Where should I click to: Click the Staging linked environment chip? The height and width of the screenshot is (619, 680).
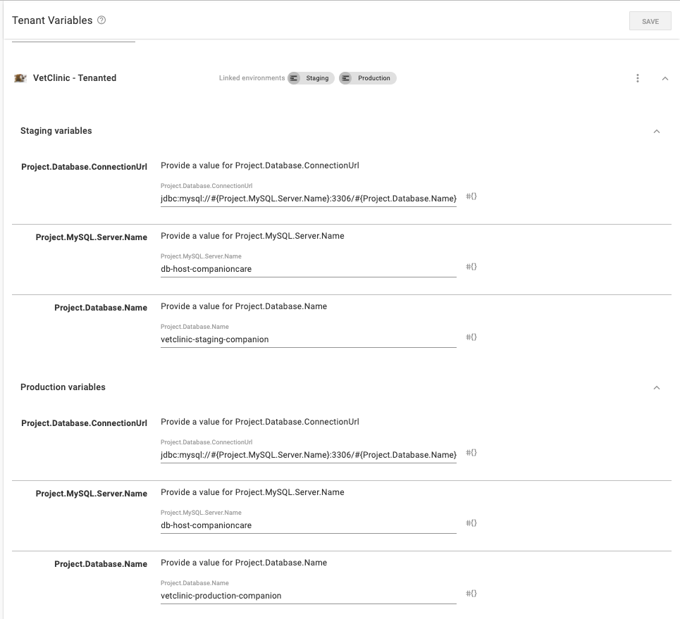(x=311, y=78)
